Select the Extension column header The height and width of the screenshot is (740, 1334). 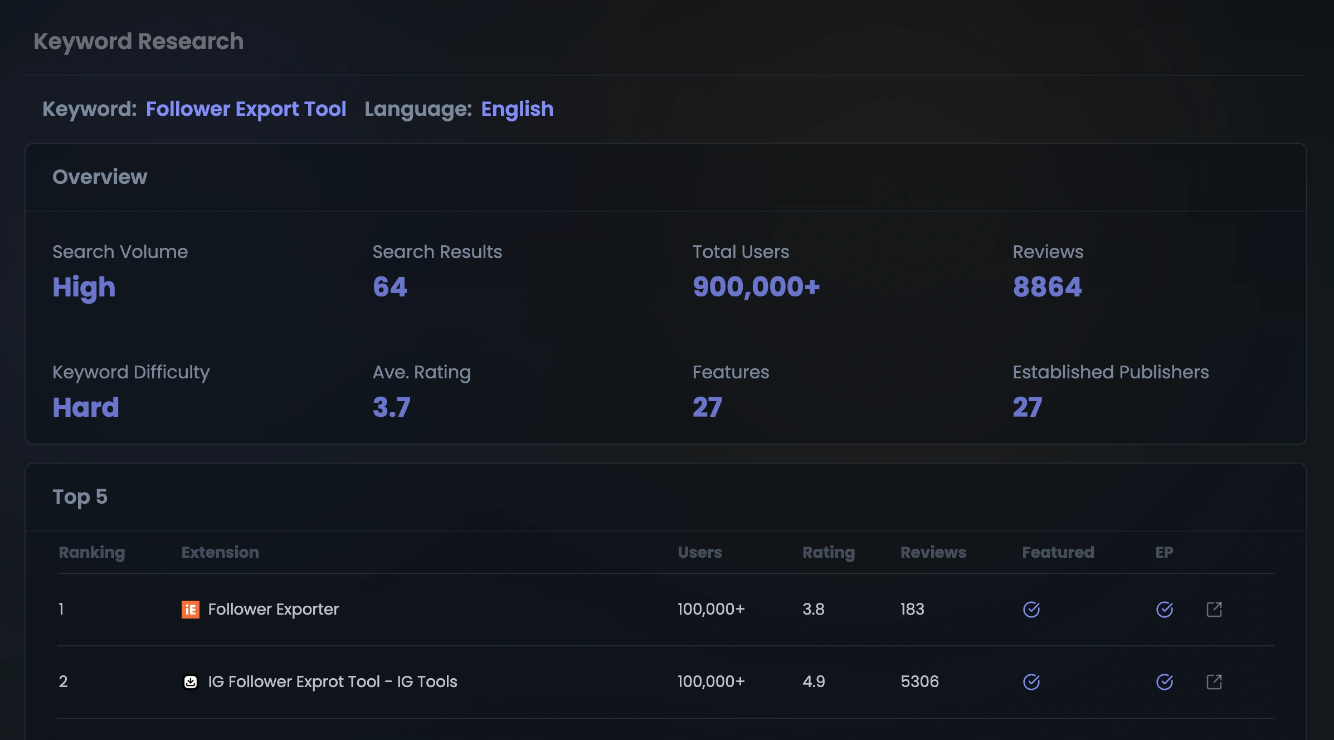pos(220,552)
